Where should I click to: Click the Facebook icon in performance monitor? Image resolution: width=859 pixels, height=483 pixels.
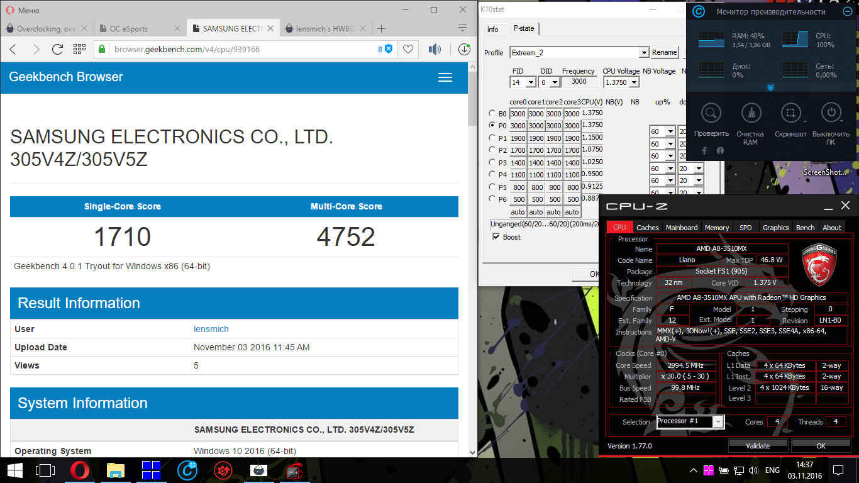point(704,151)
